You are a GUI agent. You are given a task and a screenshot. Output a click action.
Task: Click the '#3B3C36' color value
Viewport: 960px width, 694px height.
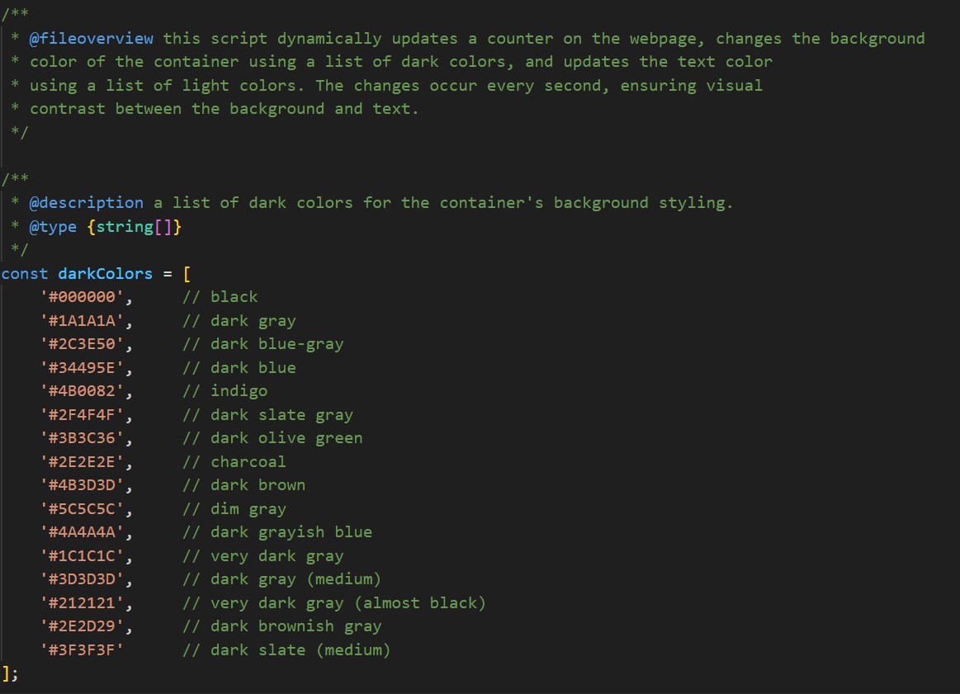click(x=82, y=438)
